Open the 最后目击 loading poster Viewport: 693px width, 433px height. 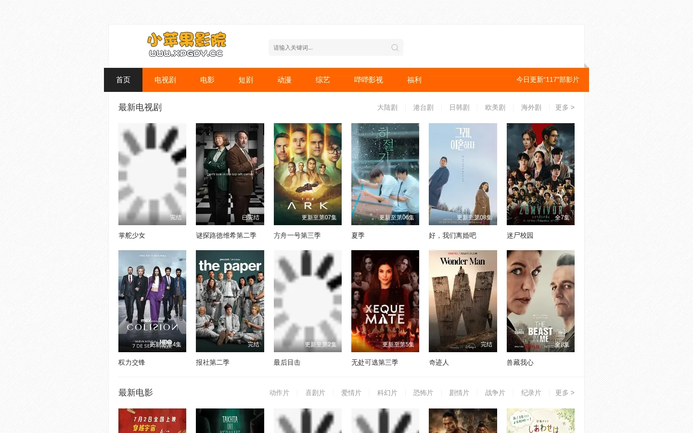tap(308, 301)
